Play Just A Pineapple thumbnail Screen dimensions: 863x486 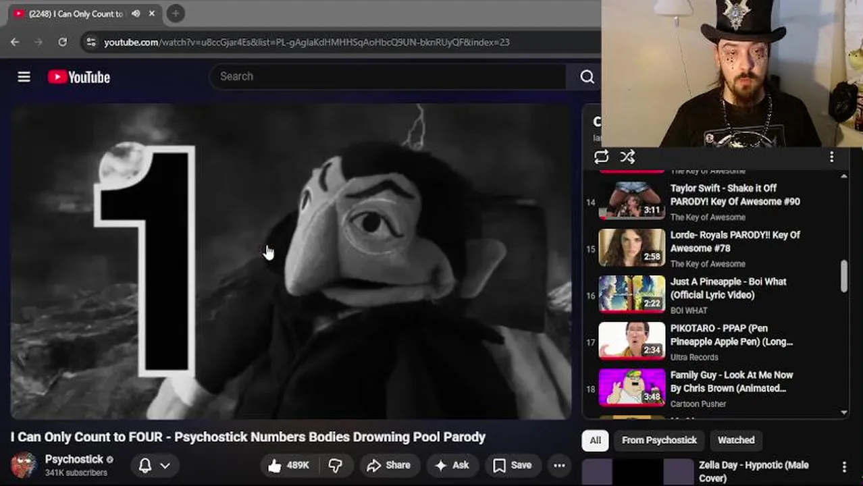point(632,294)
